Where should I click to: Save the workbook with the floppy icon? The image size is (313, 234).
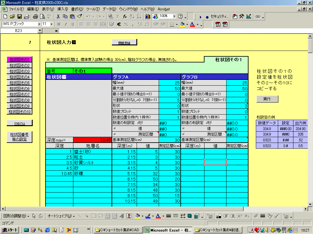click(x=19, y=16)
